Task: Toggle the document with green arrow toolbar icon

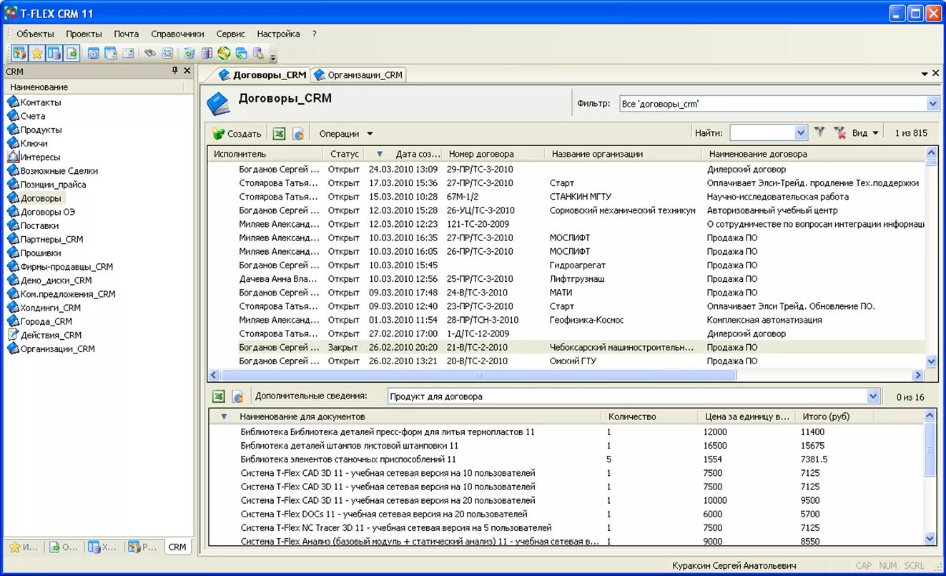Action: [x=72, y=53]
